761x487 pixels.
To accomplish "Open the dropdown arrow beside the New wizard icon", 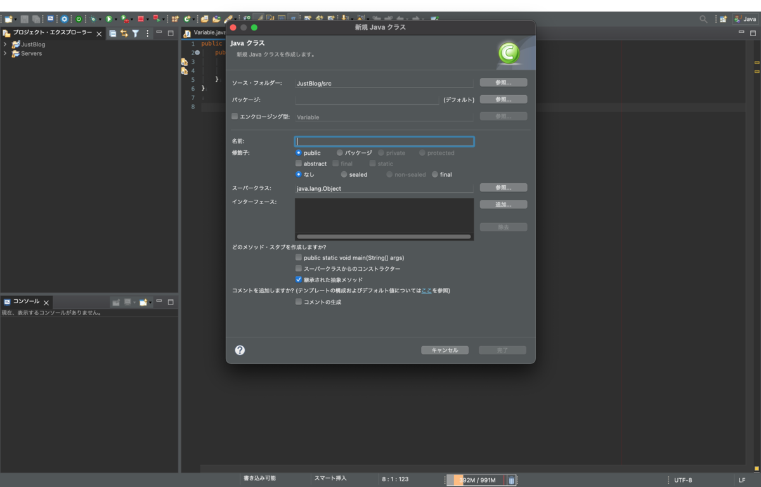I will (x=16, y=20).
